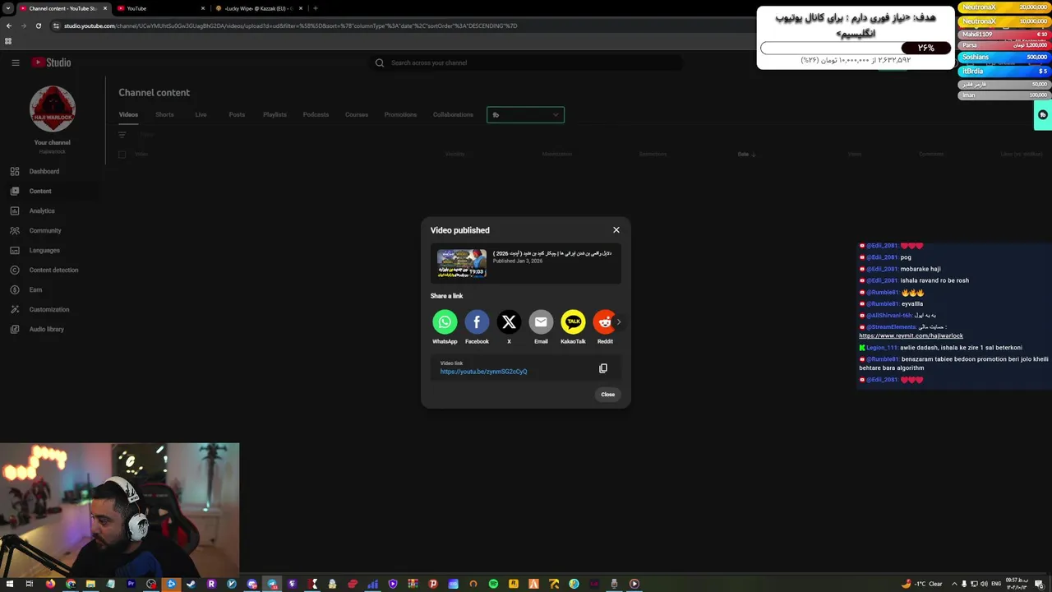Open a new browser tab
This screenshot has height=592, width=1052.
pyautogui.click(x=316, y=8)
